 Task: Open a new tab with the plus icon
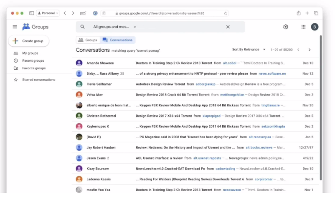(307, 13)
